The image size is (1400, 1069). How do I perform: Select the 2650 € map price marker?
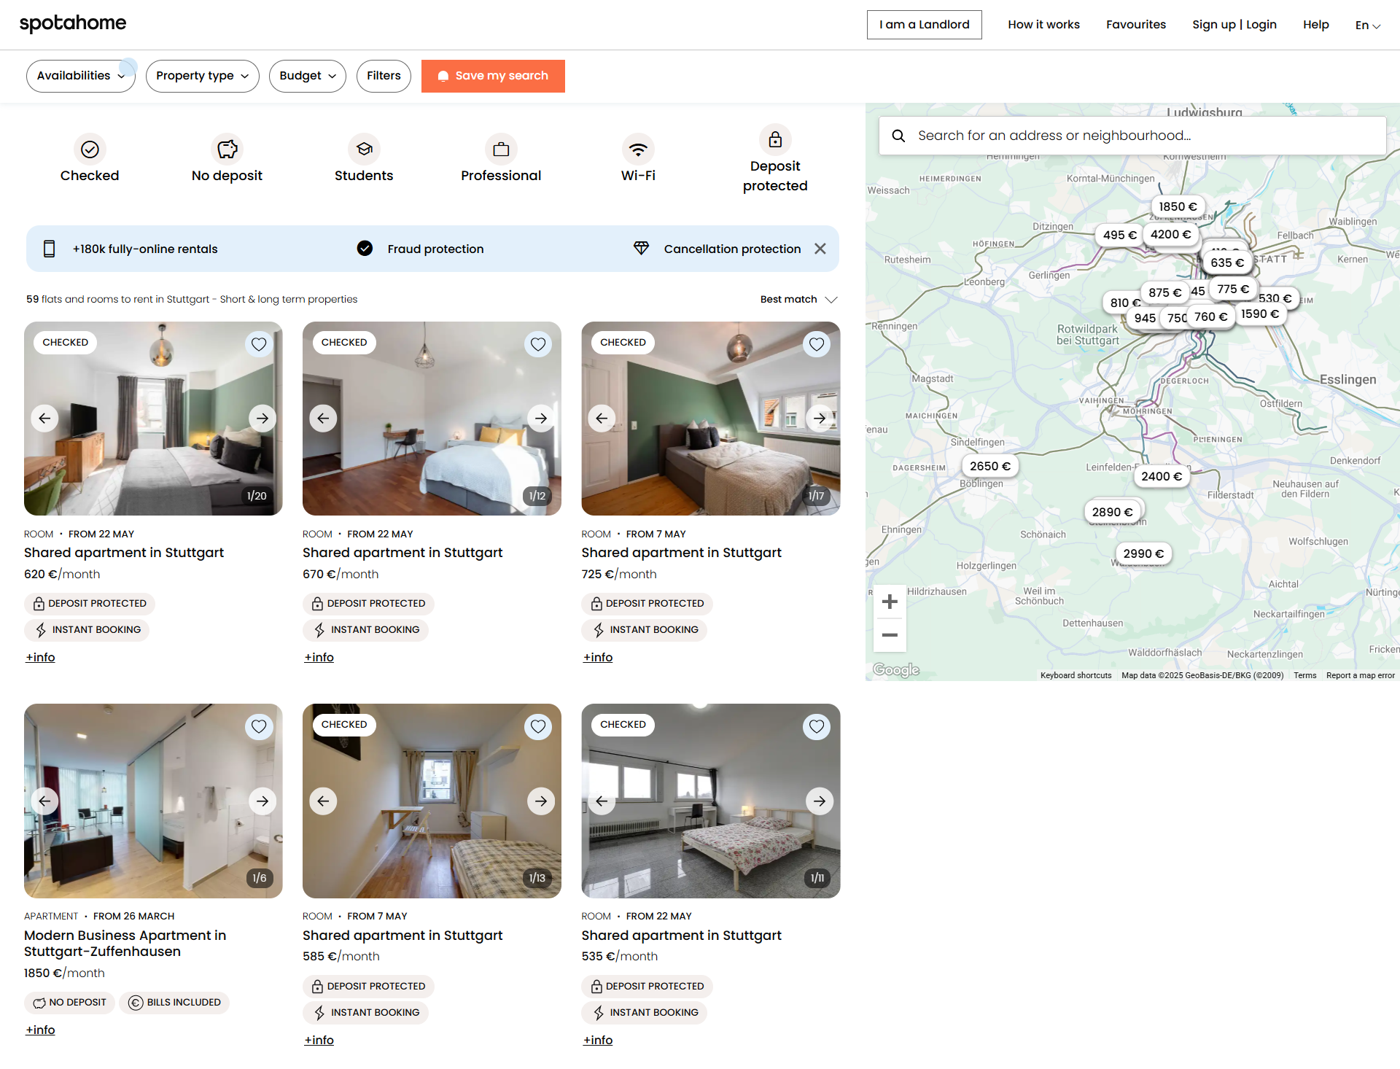[x=989, y=466]
